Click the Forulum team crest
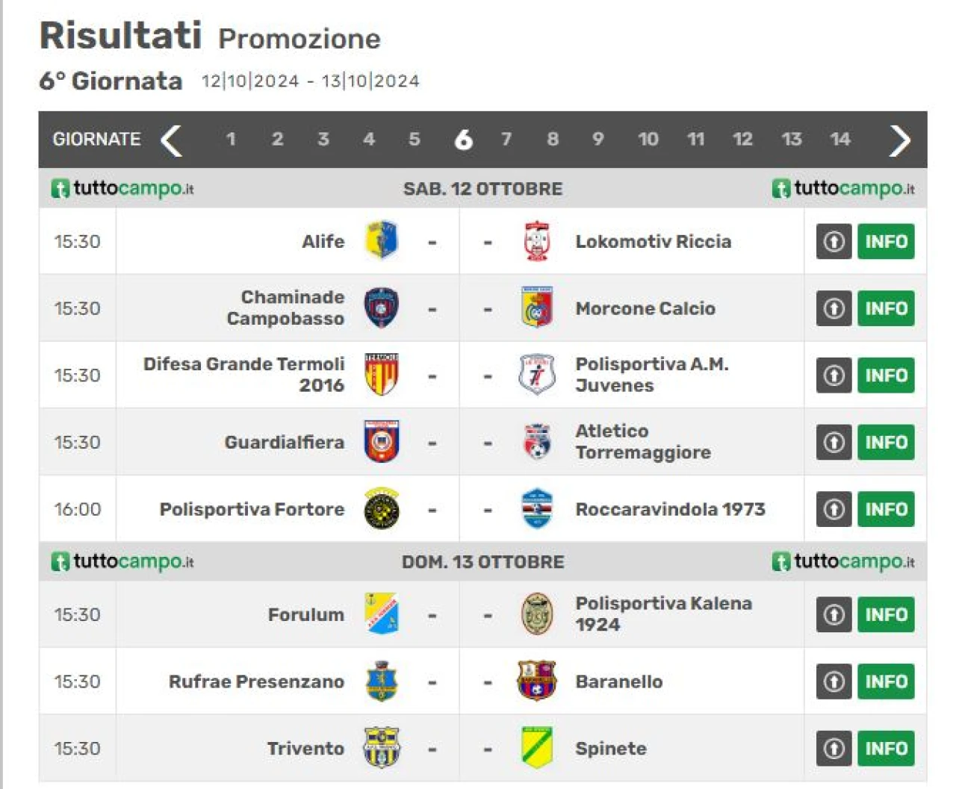This screenshot has height=789, width=956. [382, 614]
